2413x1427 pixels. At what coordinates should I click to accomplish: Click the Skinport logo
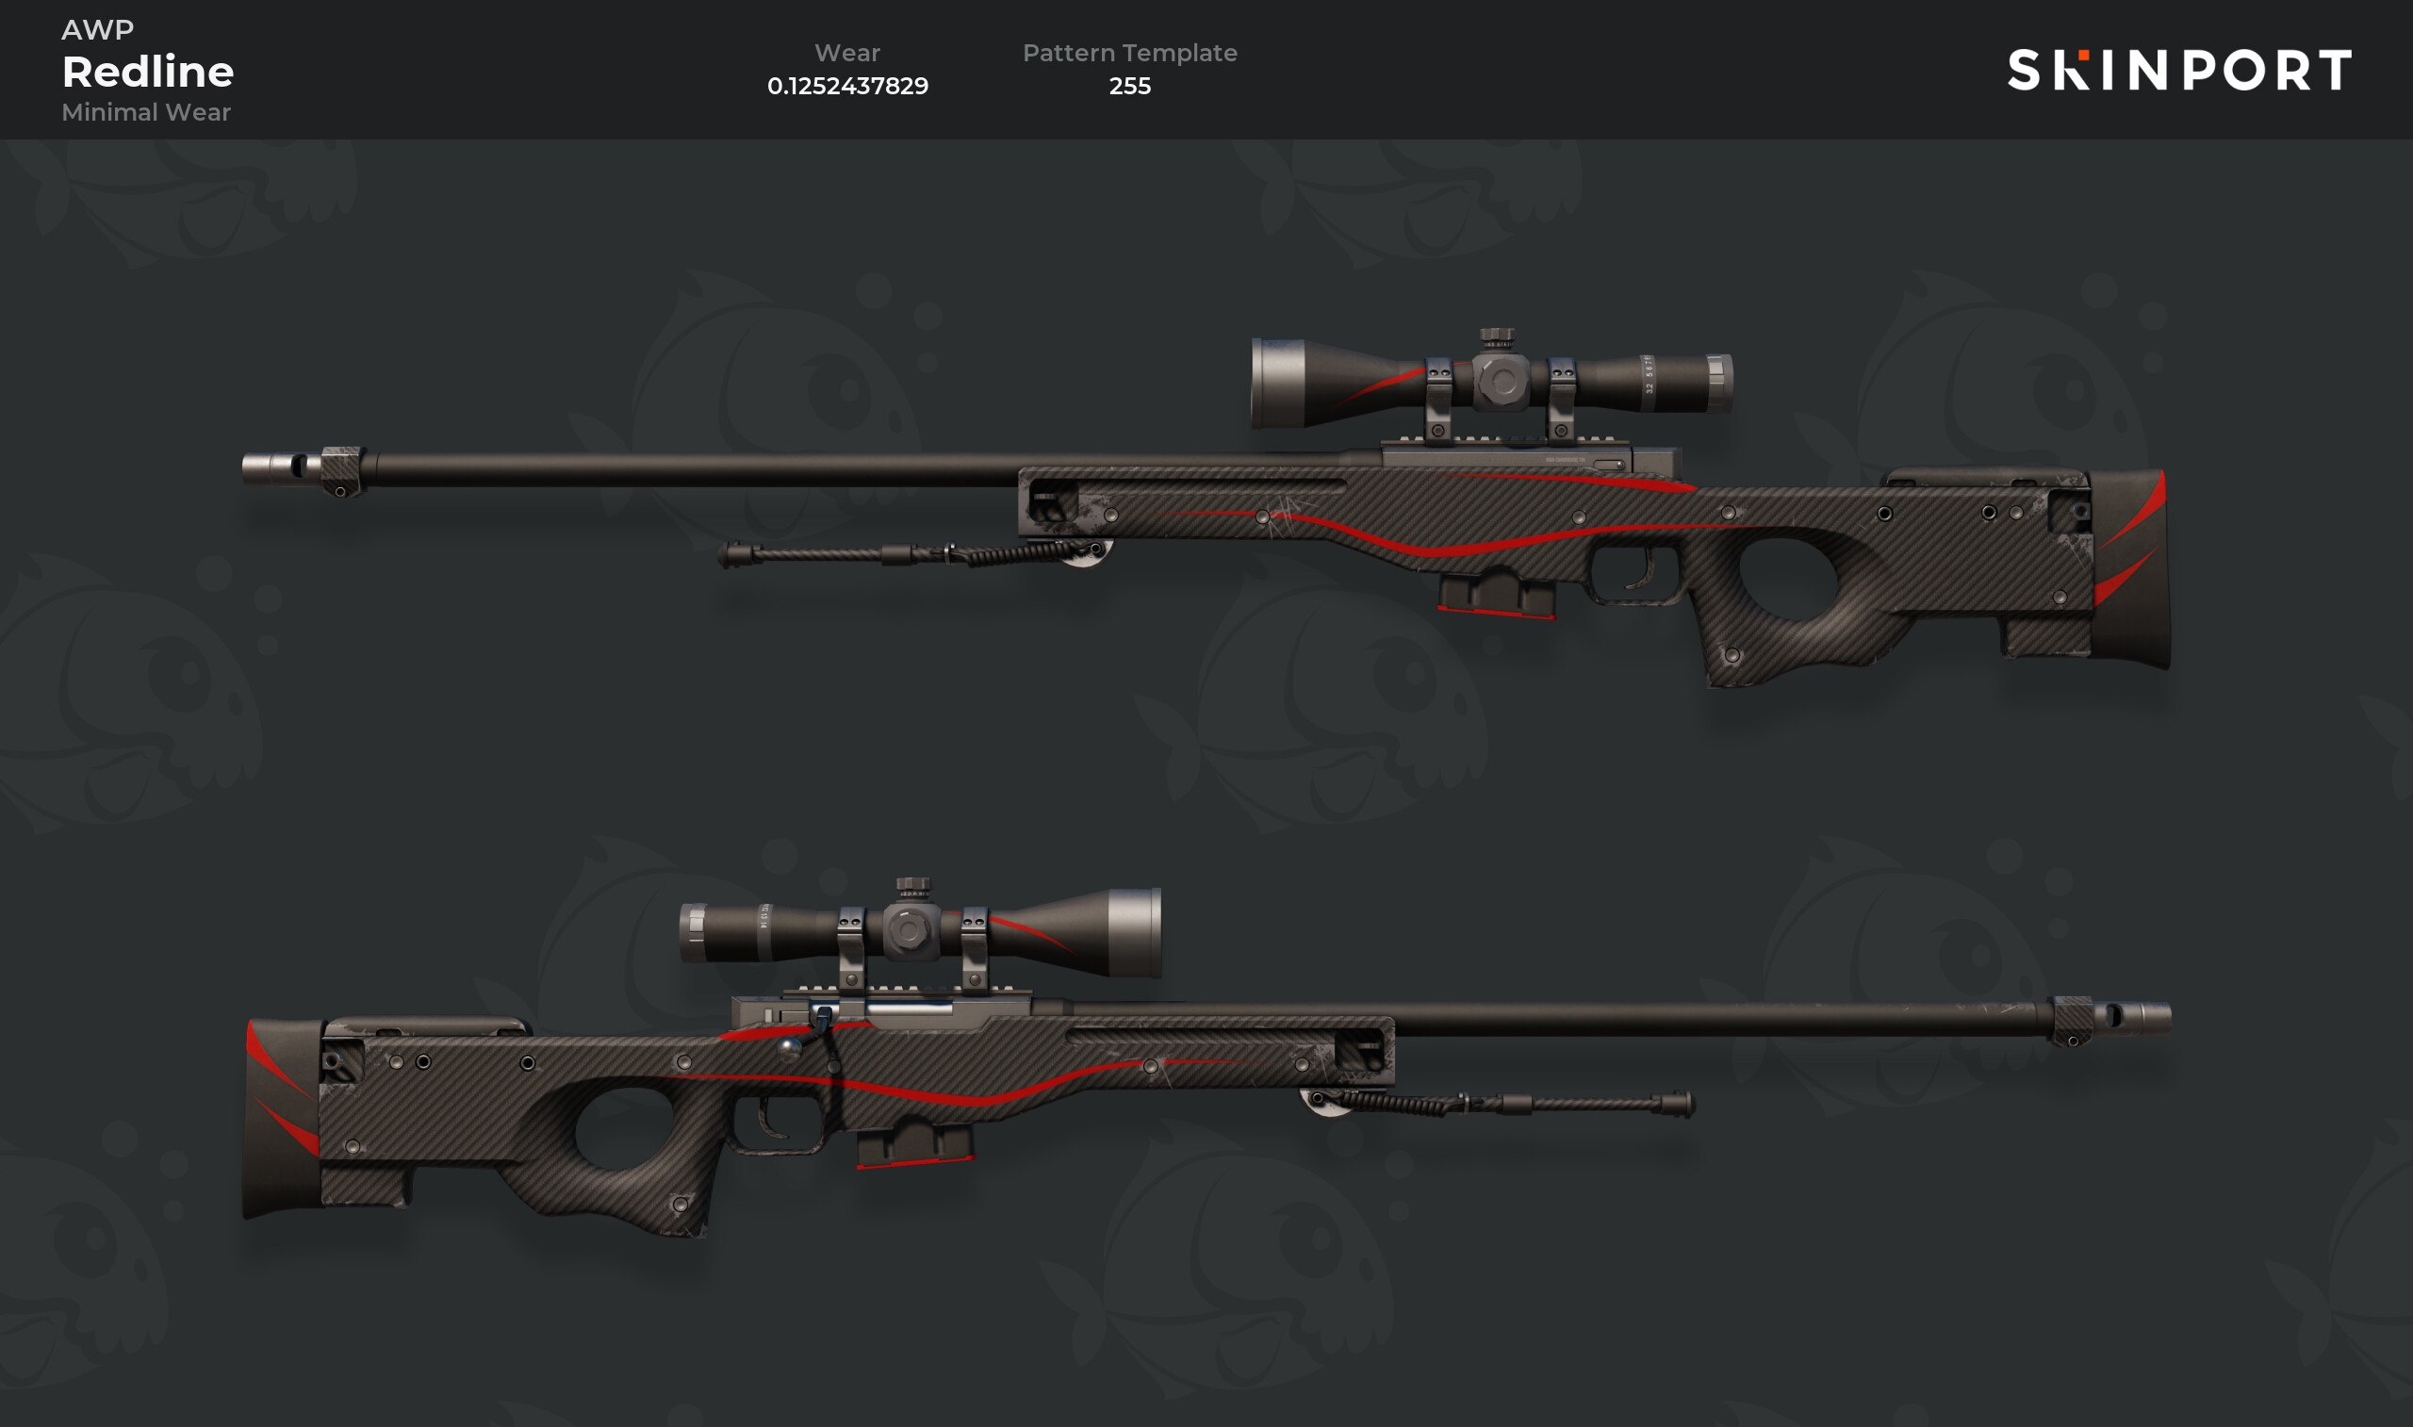2179,70
